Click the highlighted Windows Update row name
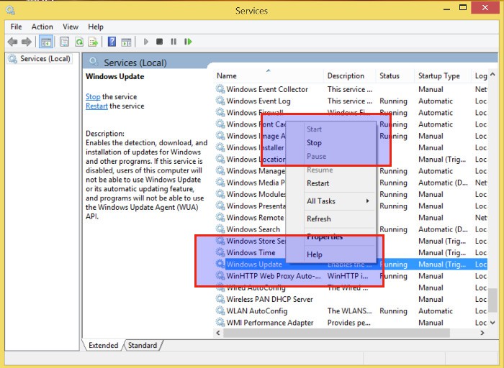504x368 pixels. 254,264
